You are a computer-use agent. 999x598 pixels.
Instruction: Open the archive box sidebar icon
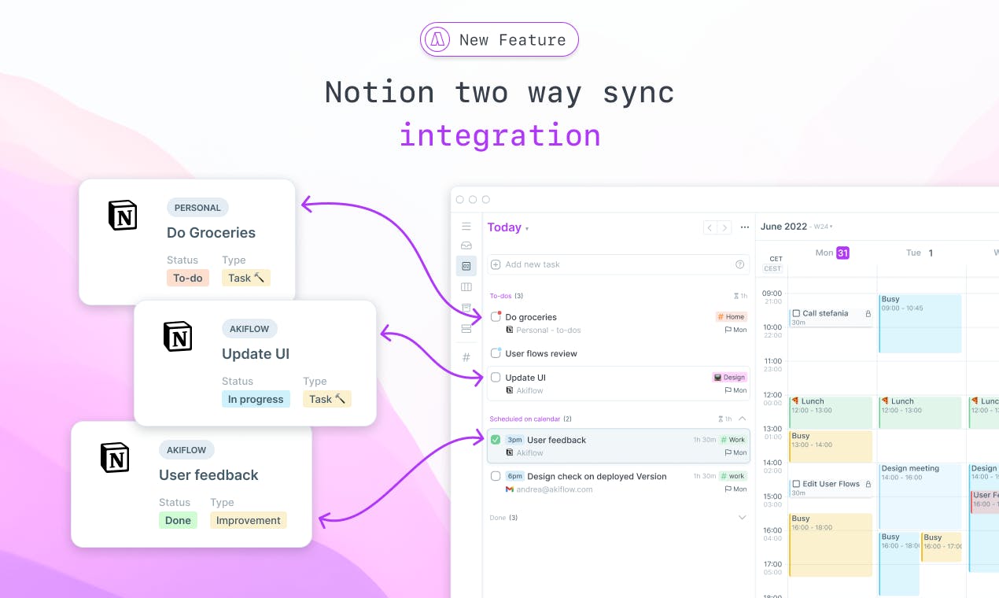(x=466, y=308)
